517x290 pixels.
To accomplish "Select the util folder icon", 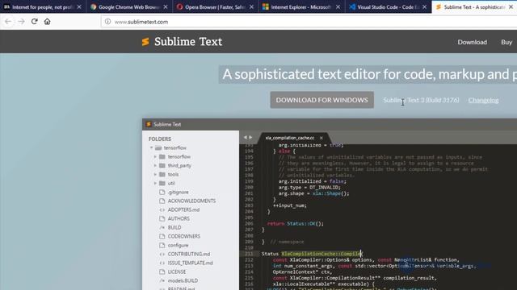I will point(162,184).
